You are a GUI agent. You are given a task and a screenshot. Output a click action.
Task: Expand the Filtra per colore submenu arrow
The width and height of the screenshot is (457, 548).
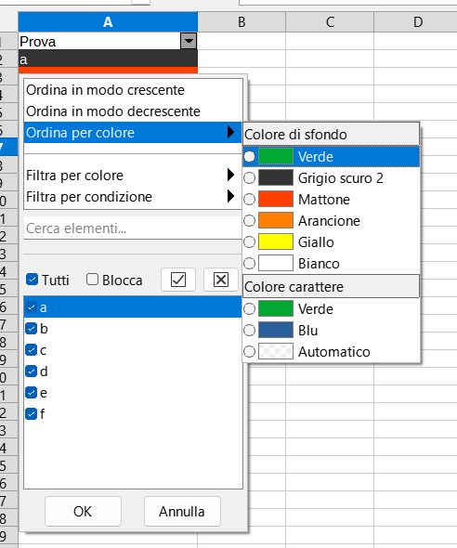[x=230, y=175]
